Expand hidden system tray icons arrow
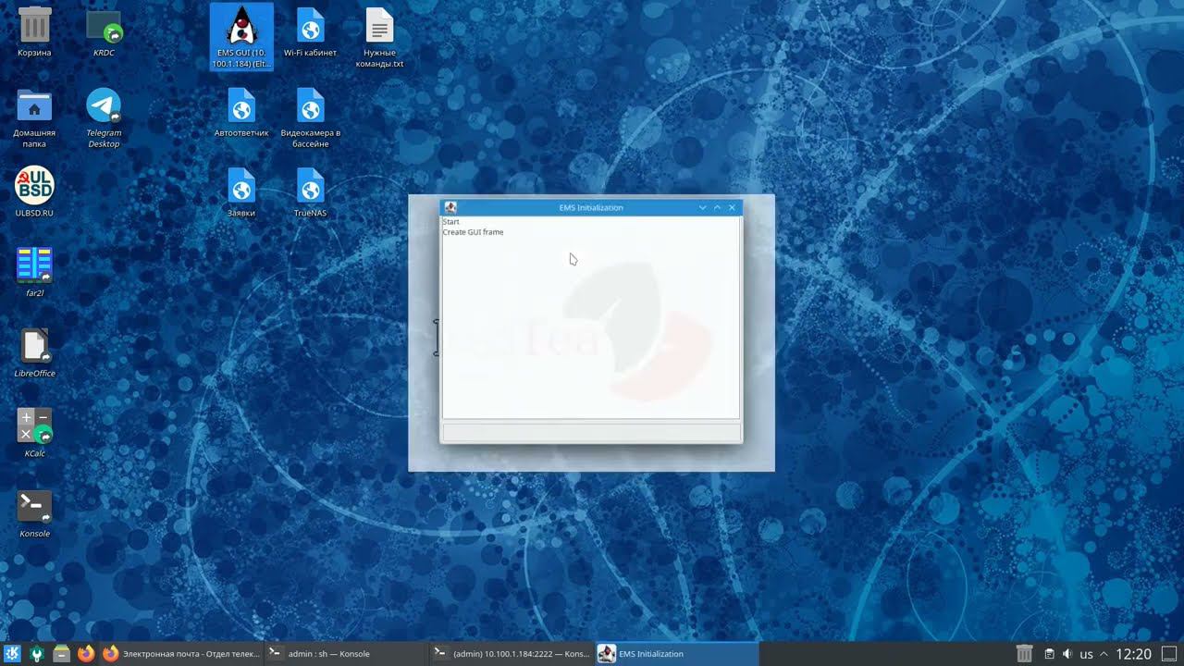The image size is (1184, 666). pos(1104,654)
